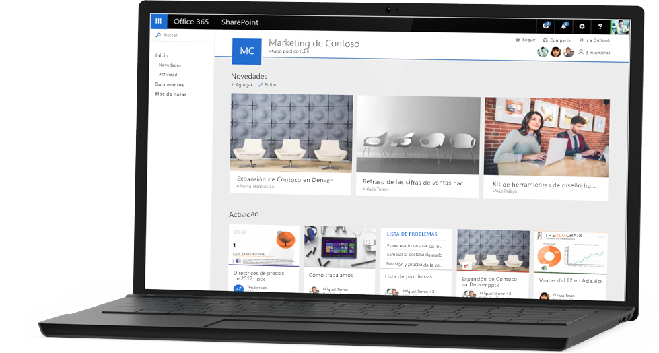The height and width of the screenshot is (353, 659).
Task: Click the arrow icon next to Ir a Outlook
Action: 581,40
